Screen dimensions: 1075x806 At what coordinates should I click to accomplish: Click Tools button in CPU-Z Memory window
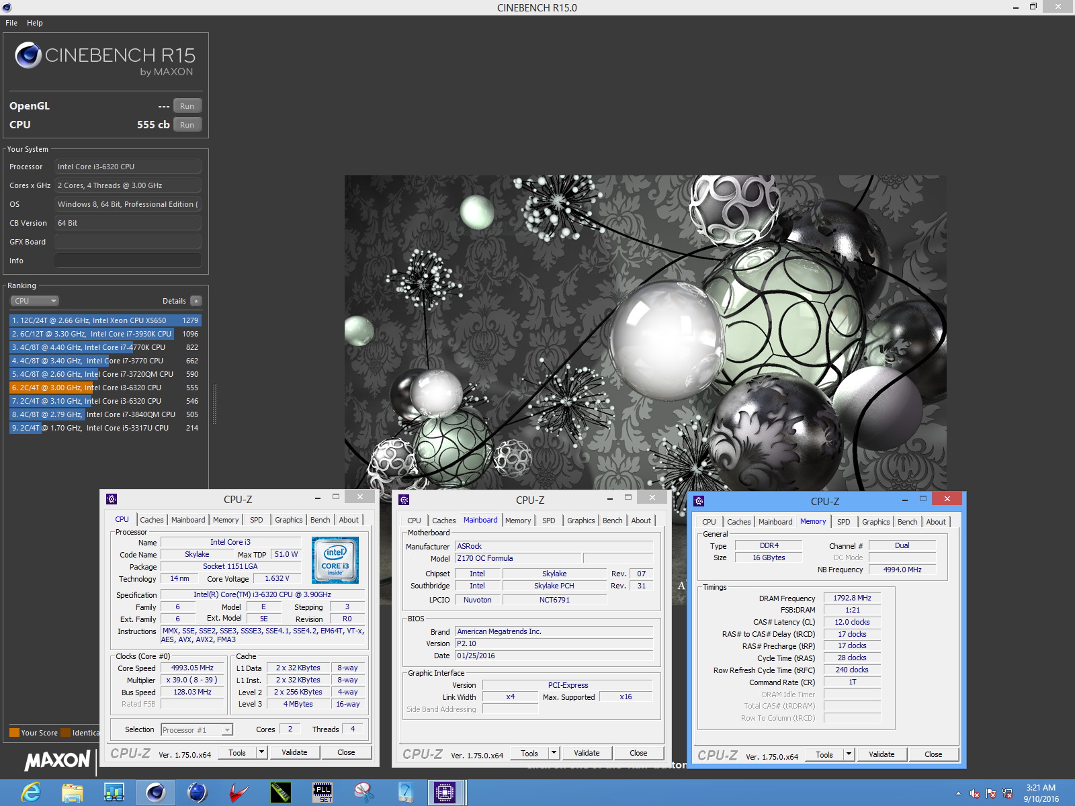824,755
